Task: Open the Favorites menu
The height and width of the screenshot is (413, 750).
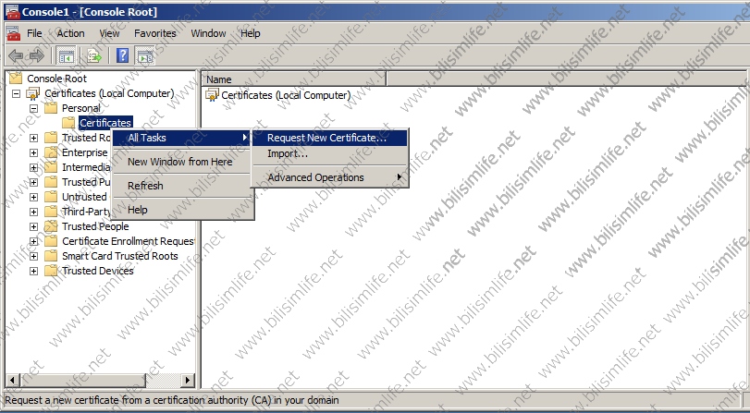Action: (155, 33)
